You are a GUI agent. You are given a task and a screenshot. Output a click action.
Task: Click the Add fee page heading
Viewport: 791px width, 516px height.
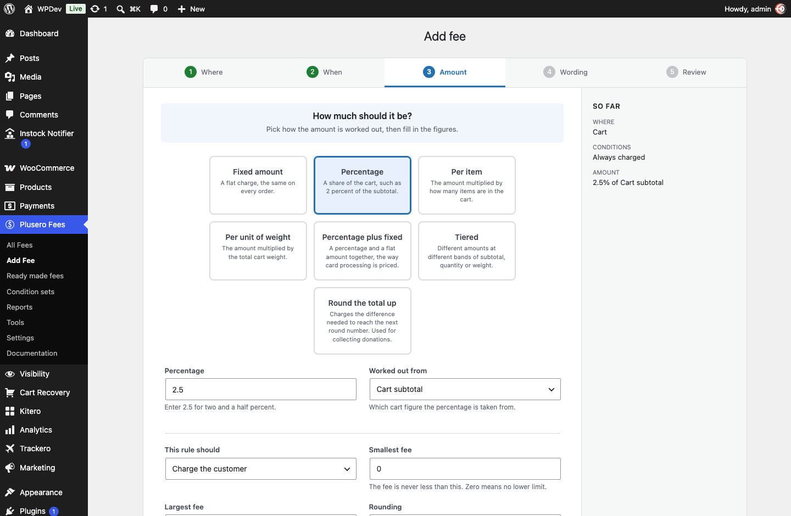pyautogui.click(x=445, y=36)
